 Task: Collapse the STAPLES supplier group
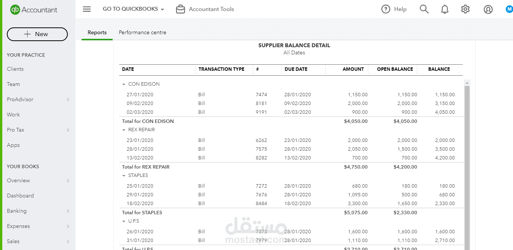124,176
